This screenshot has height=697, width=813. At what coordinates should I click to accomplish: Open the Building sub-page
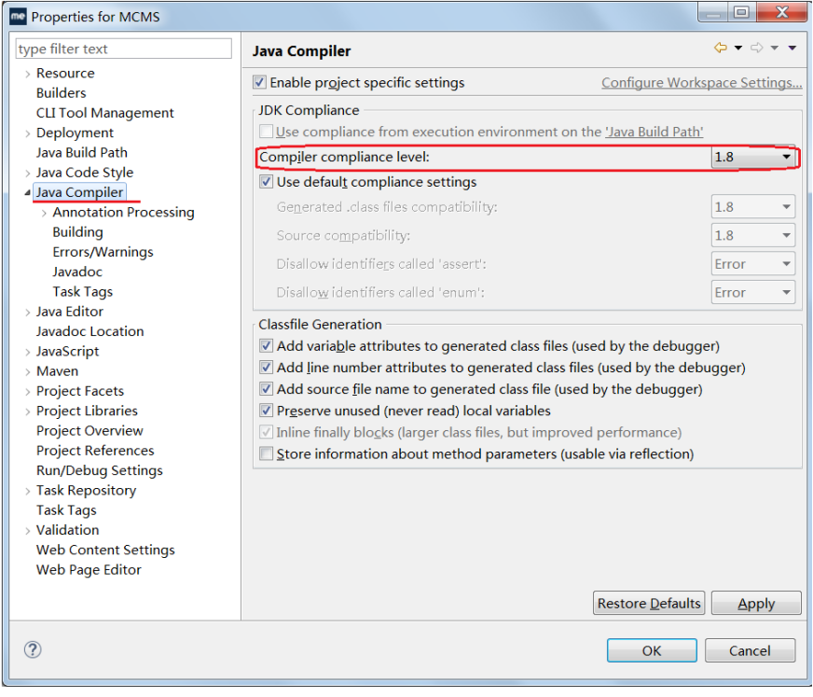(77, 232)
